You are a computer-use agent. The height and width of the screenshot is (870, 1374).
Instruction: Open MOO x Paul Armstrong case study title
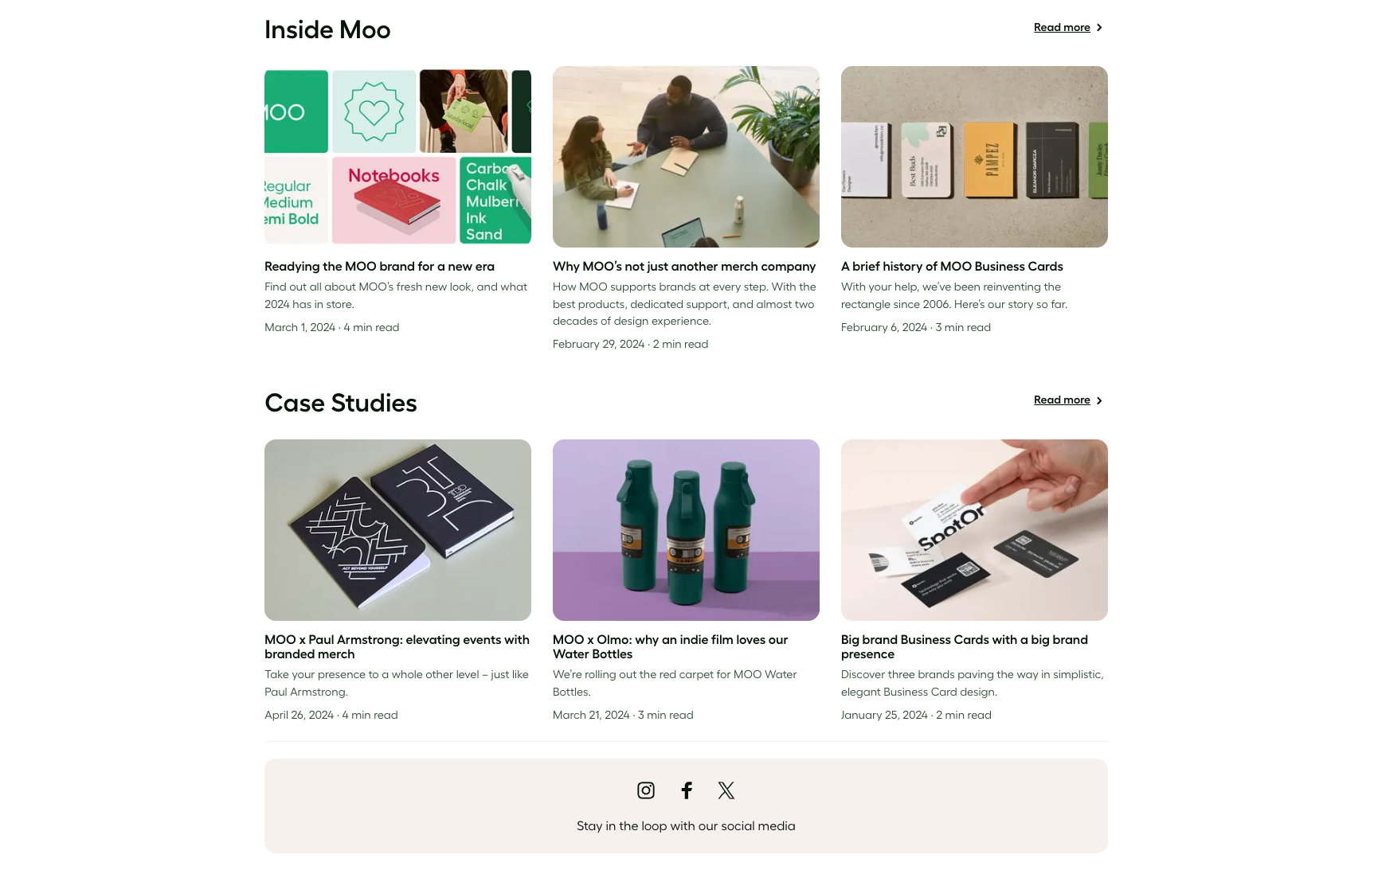[x=397, y=647]
